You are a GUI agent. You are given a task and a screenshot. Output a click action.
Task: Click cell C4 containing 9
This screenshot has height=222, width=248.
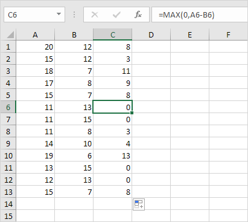tap(112, 83)
